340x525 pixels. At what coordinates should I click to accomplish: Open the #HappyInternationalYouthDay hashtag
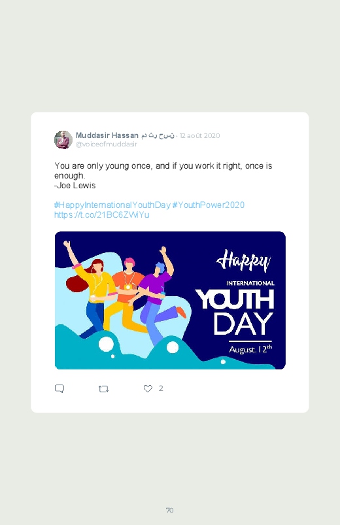tap(112, 205)
